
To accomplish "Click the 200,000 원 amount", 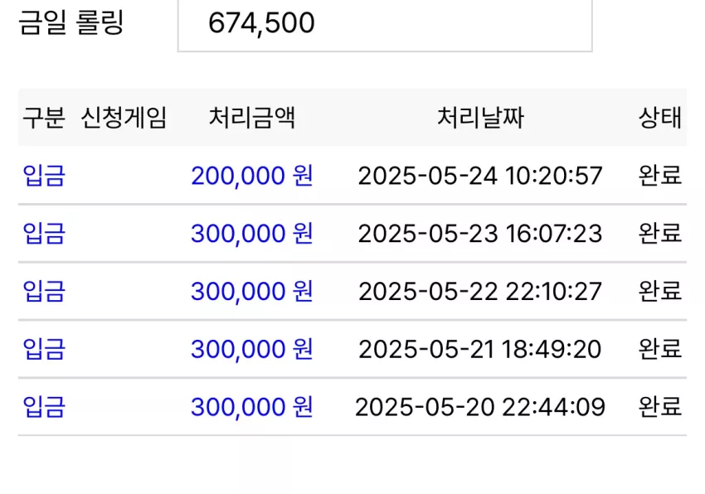I will tap(252, 176).
